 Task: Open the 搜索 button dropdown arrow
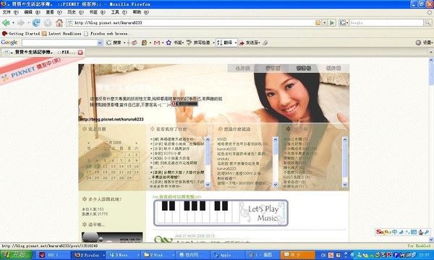(124, 43)
